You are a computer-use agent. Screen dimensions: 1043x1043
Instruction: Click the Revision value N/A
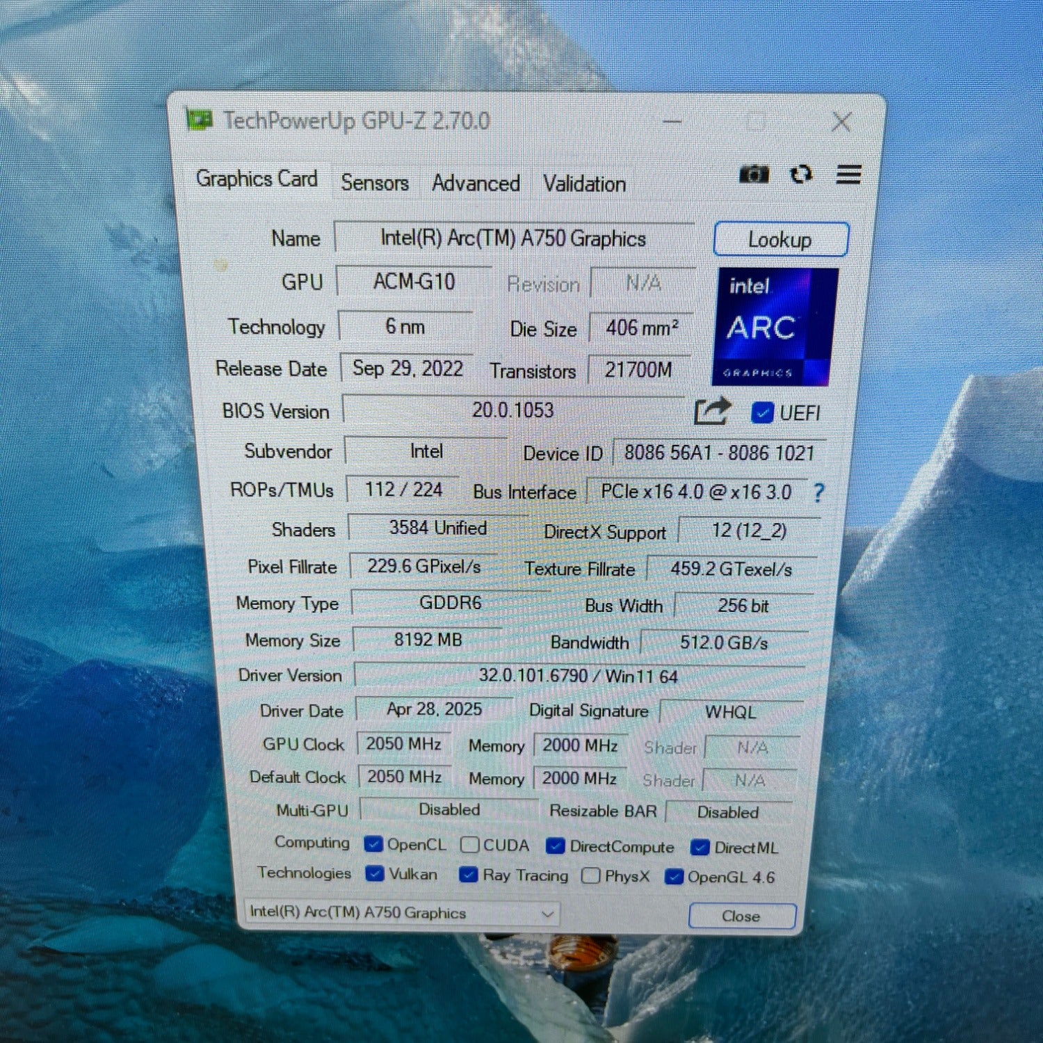pyautogui.click(x=642, y=283)
